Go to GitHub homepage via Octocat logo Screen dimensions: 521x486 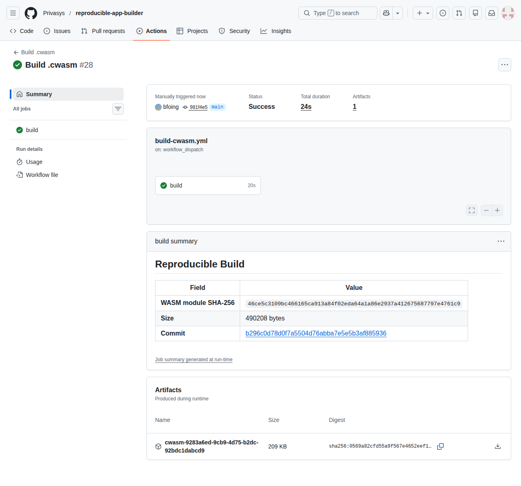[x=31, y=13]
